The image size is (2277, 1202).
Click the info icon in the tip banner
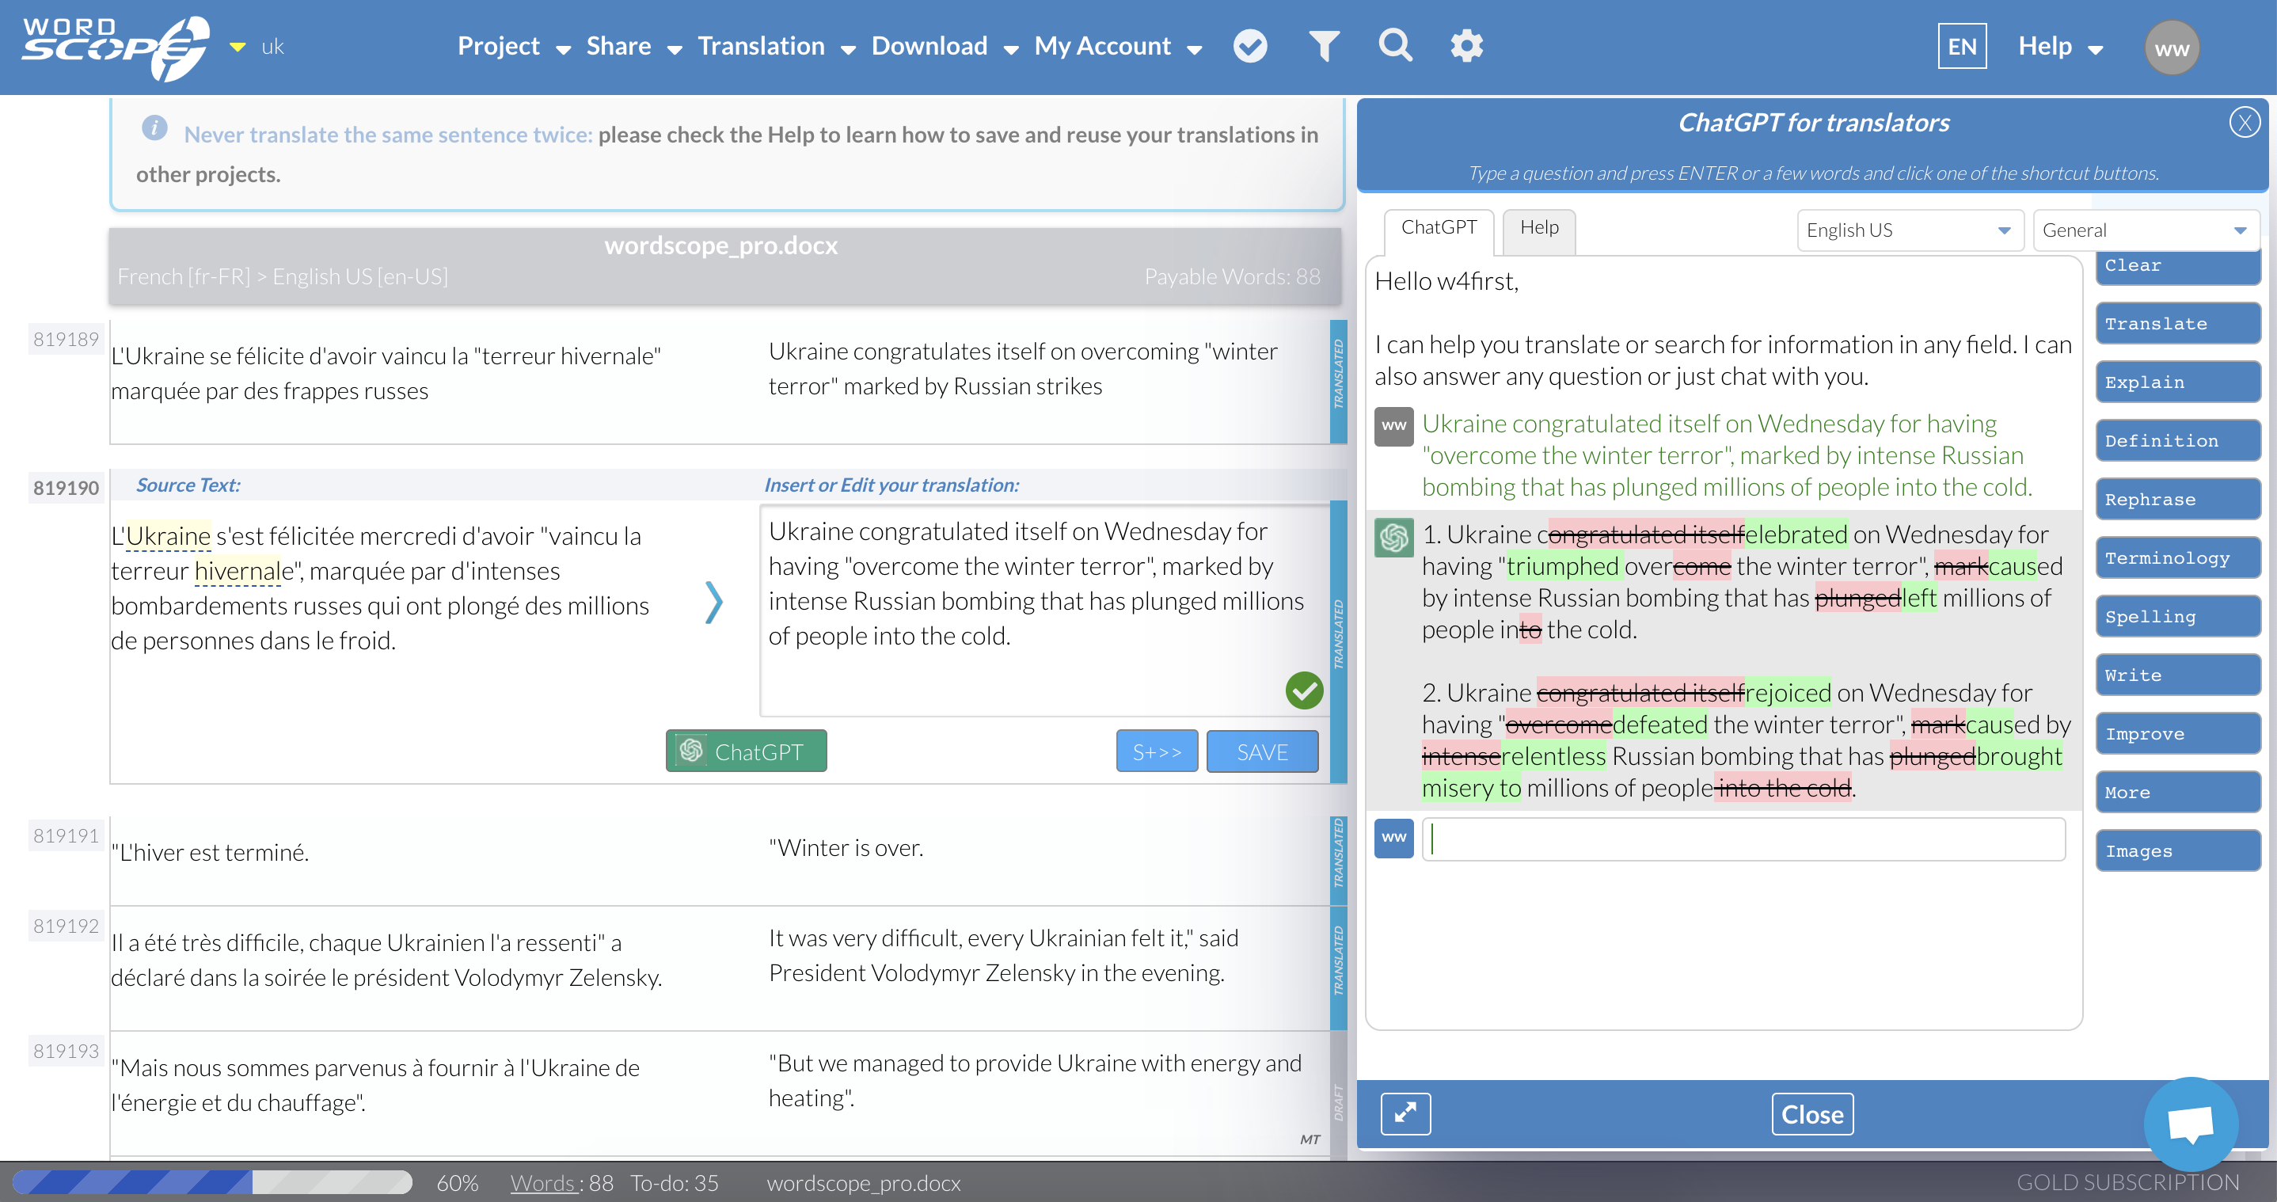click(154, 127)
